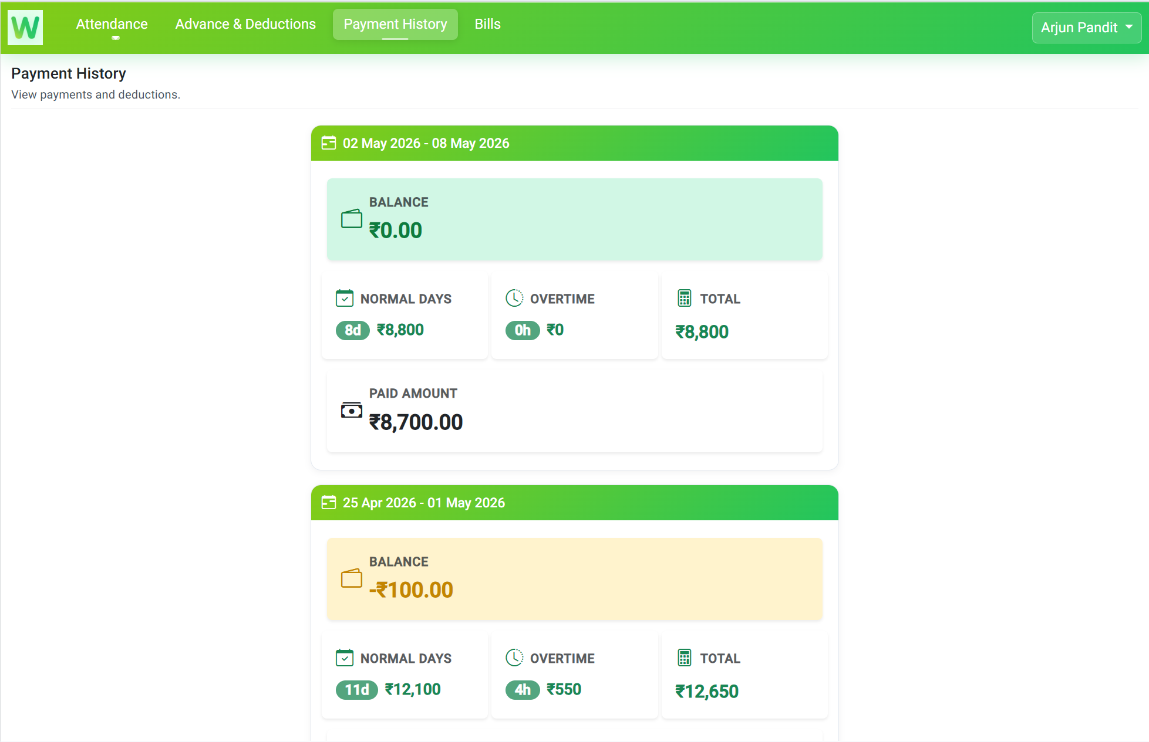Click 'View payments and deductions.' subtitle

(96, 94)
